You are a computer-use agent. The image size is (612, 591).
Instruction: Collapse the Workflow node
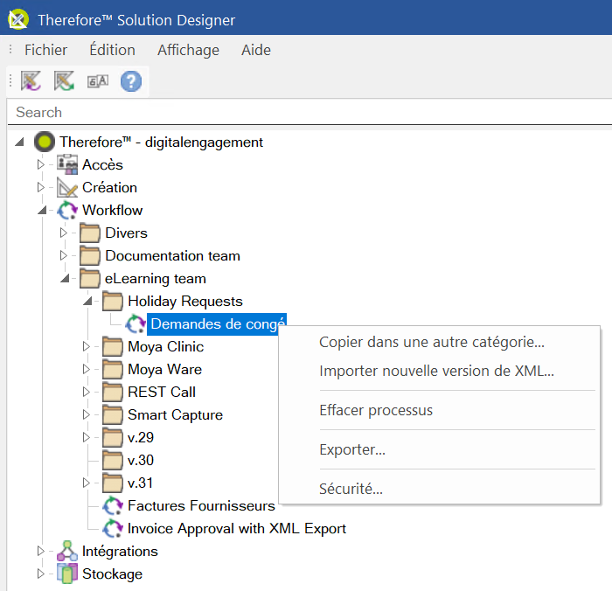[42, 210]
